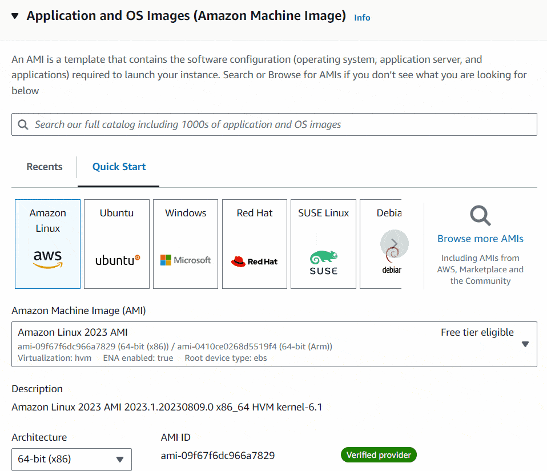
Task: Click the Verified provider badge
Action: point(379,455)
